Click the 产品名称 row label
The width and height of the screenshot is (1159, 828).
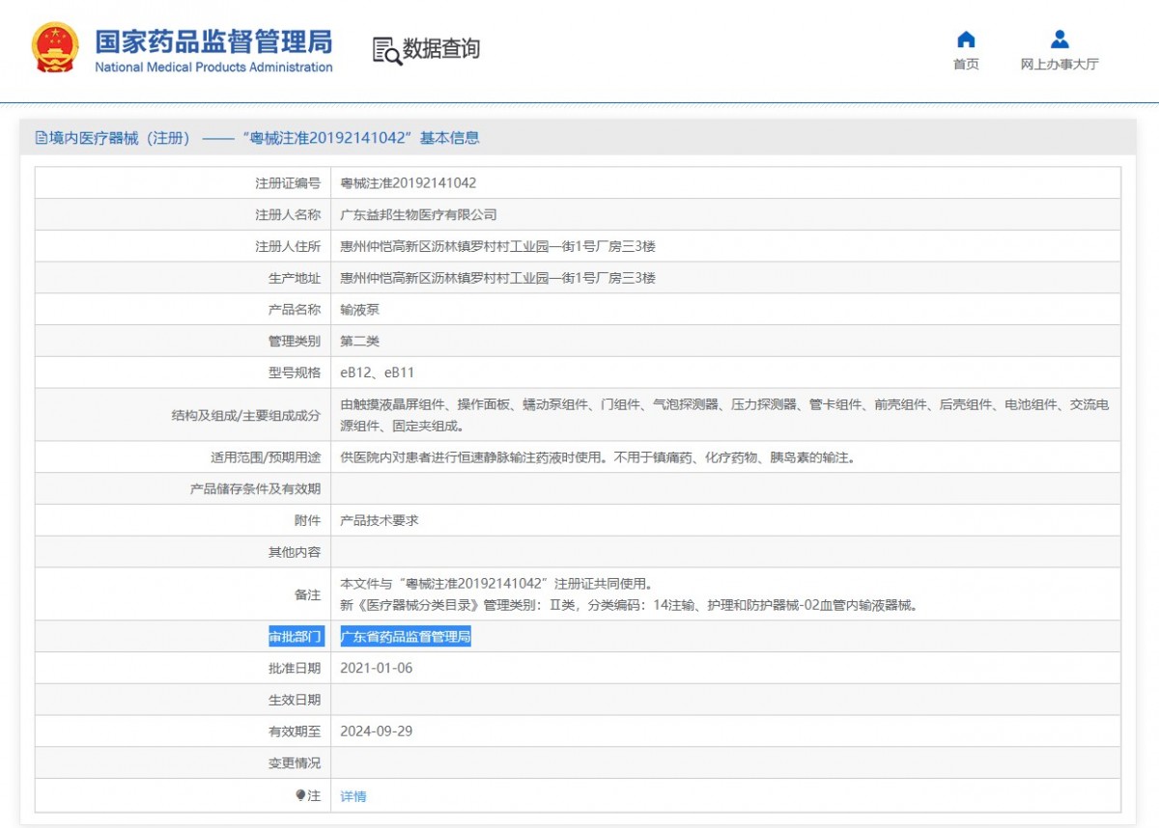[295, 310]
